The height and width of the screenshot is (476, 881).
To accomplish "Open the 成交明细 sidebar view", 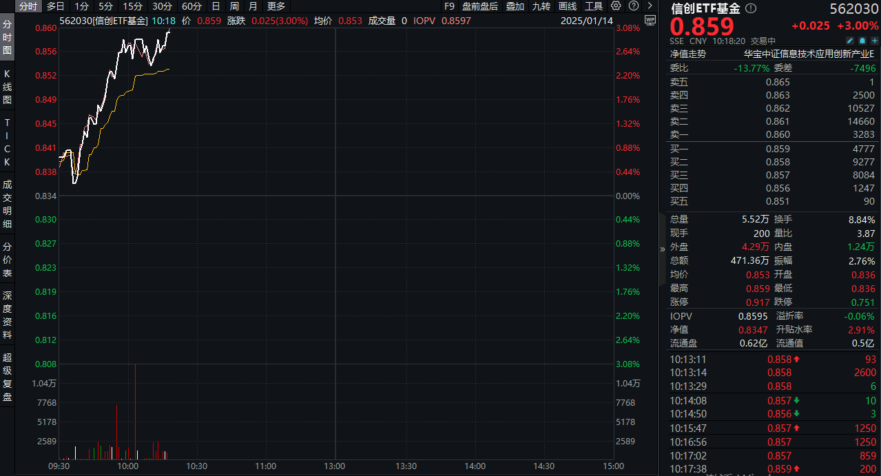I will point(7,204).
